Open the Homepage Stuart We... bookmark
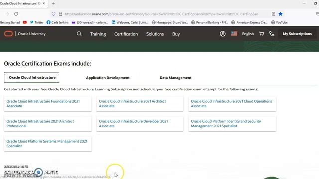The image size is (319, 179). pyautogui.click(x=169, y=22)
